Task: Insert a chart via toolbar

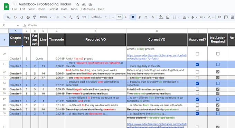Action: click(232, 17)
